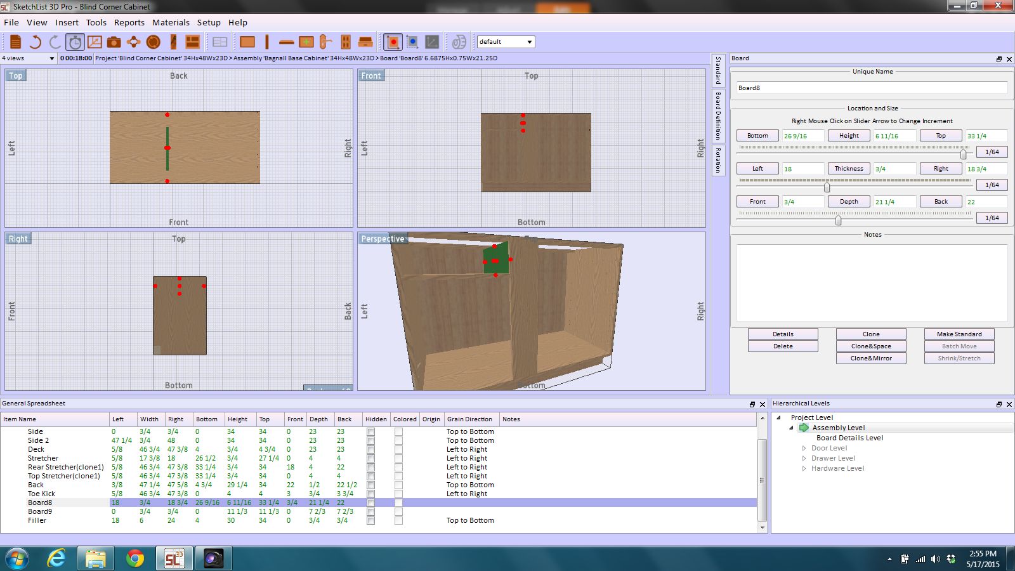Toggle Hidden checkbox for Side row
1015x571 pixels.
[370, 431]
